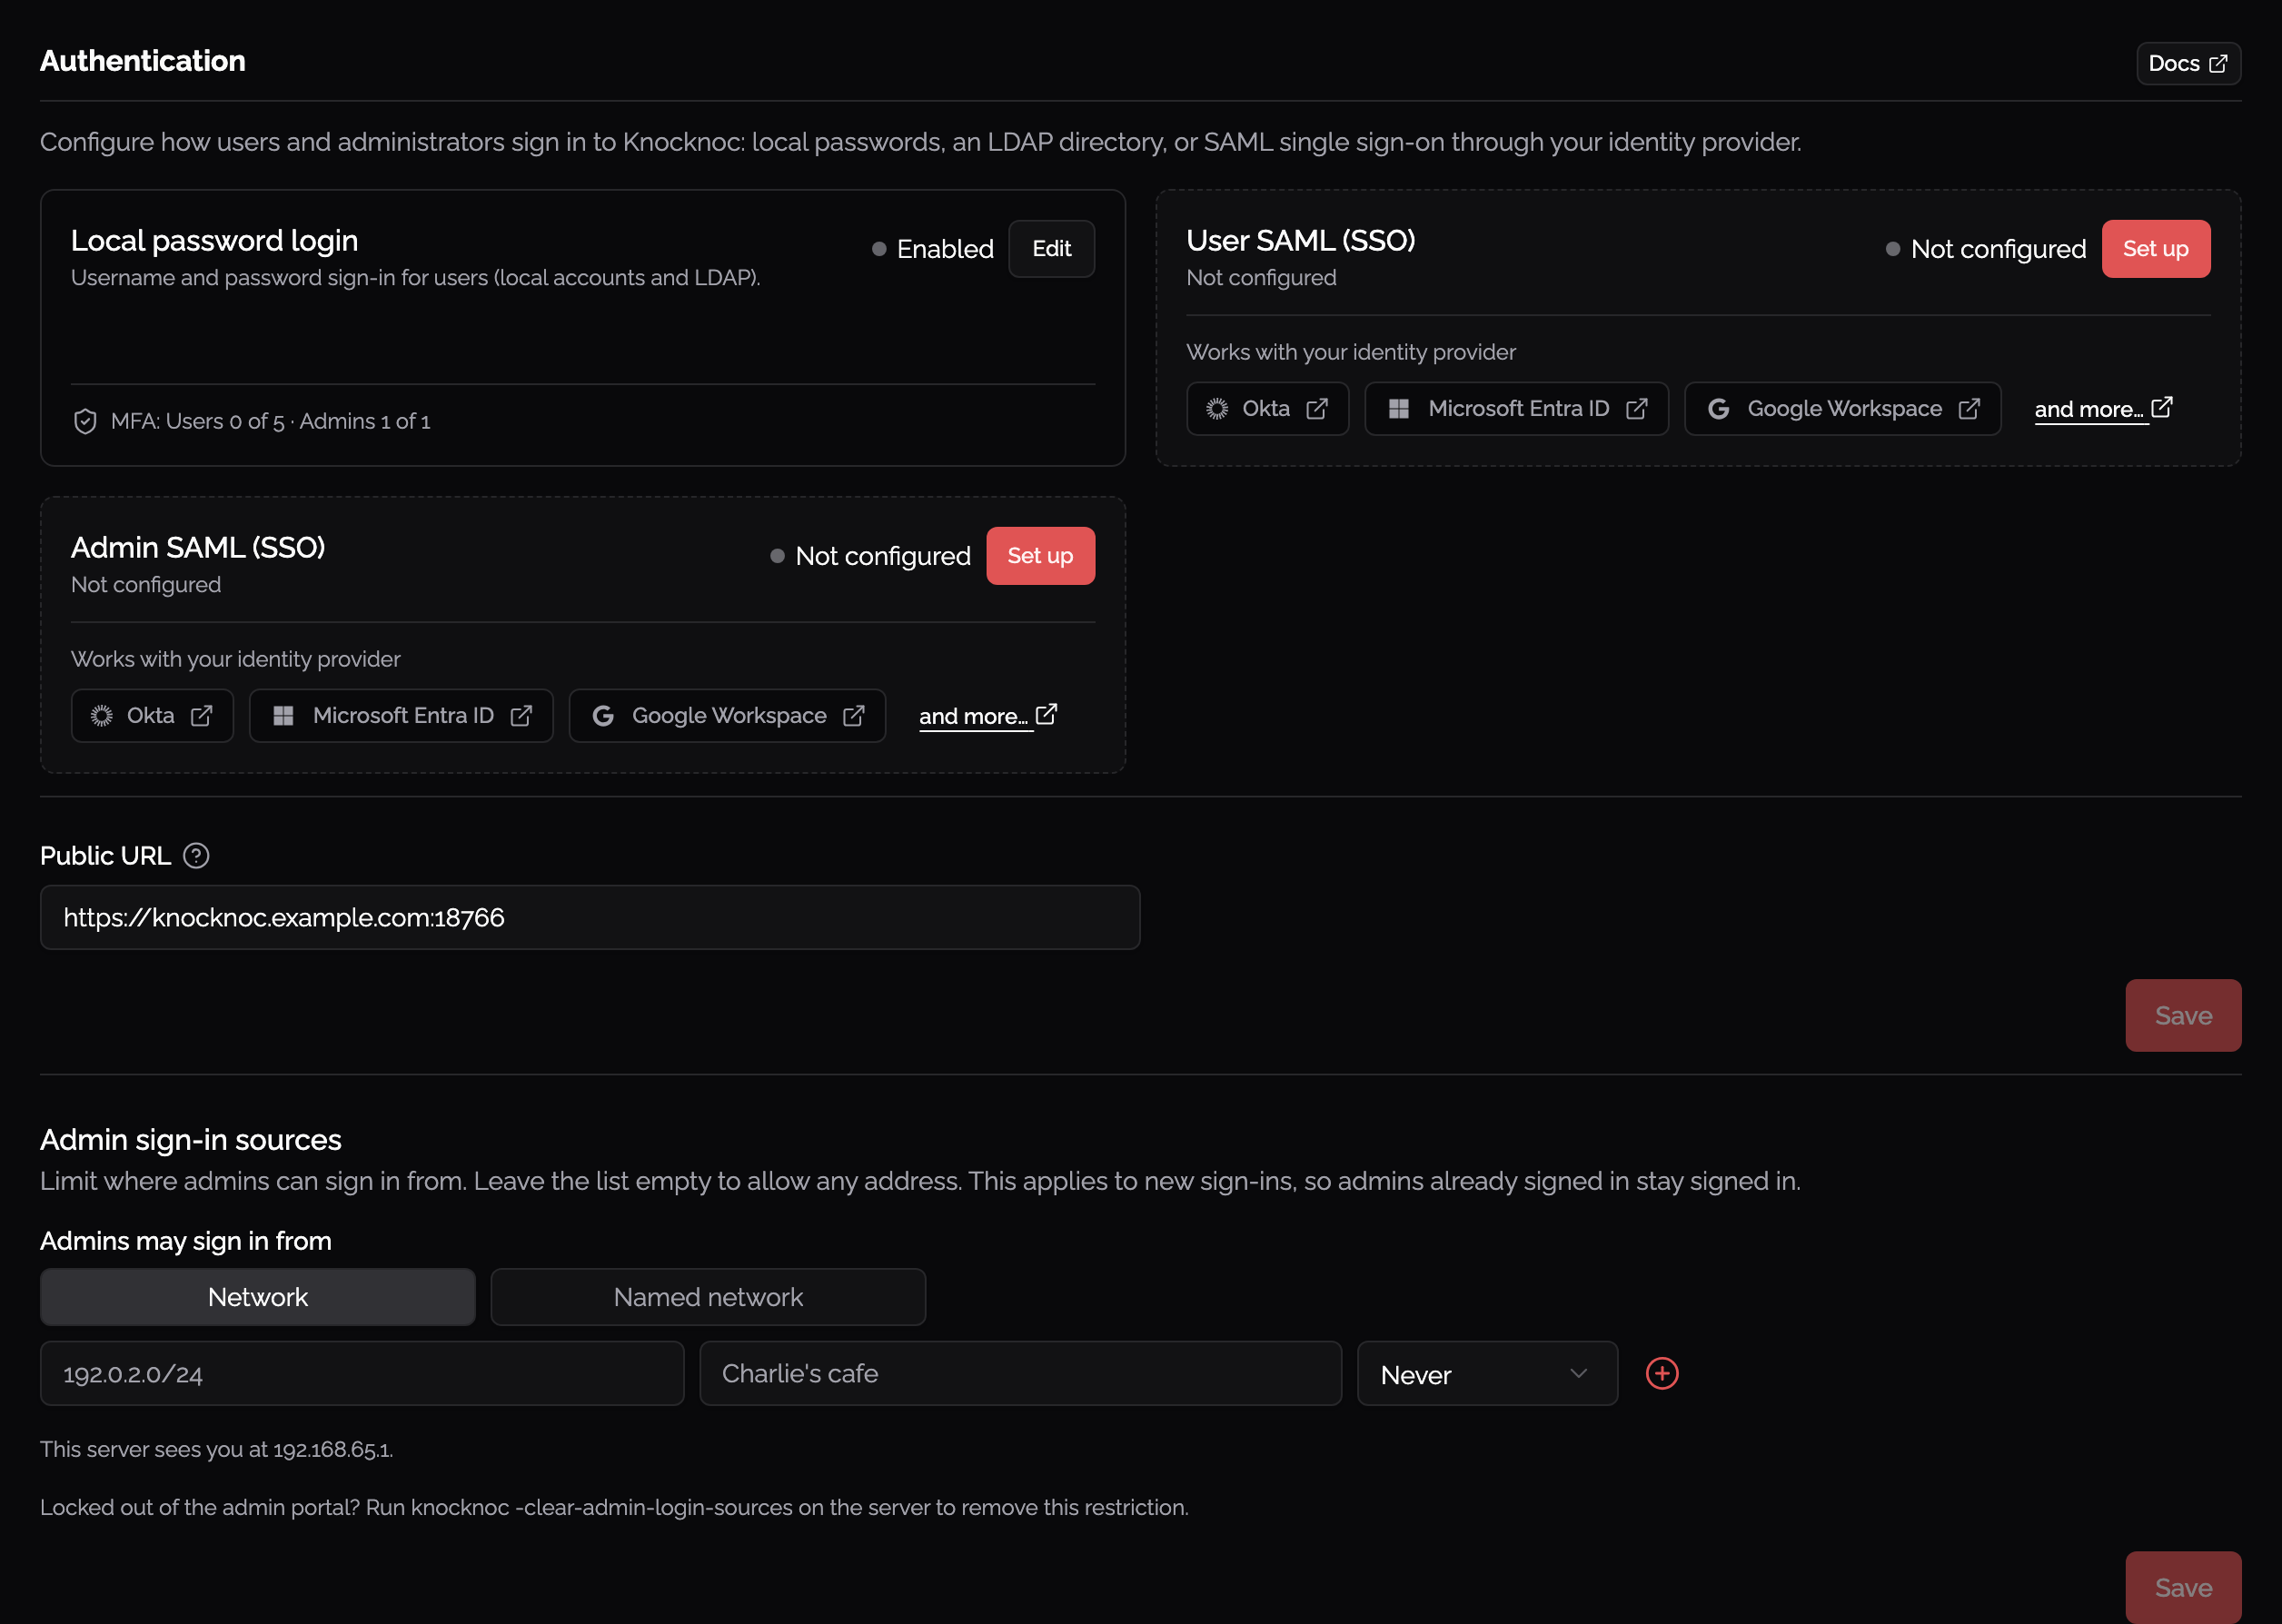Click external-link icon on User SAML Okta chip
2282x1624 pixels.
tap(1317, 408)
